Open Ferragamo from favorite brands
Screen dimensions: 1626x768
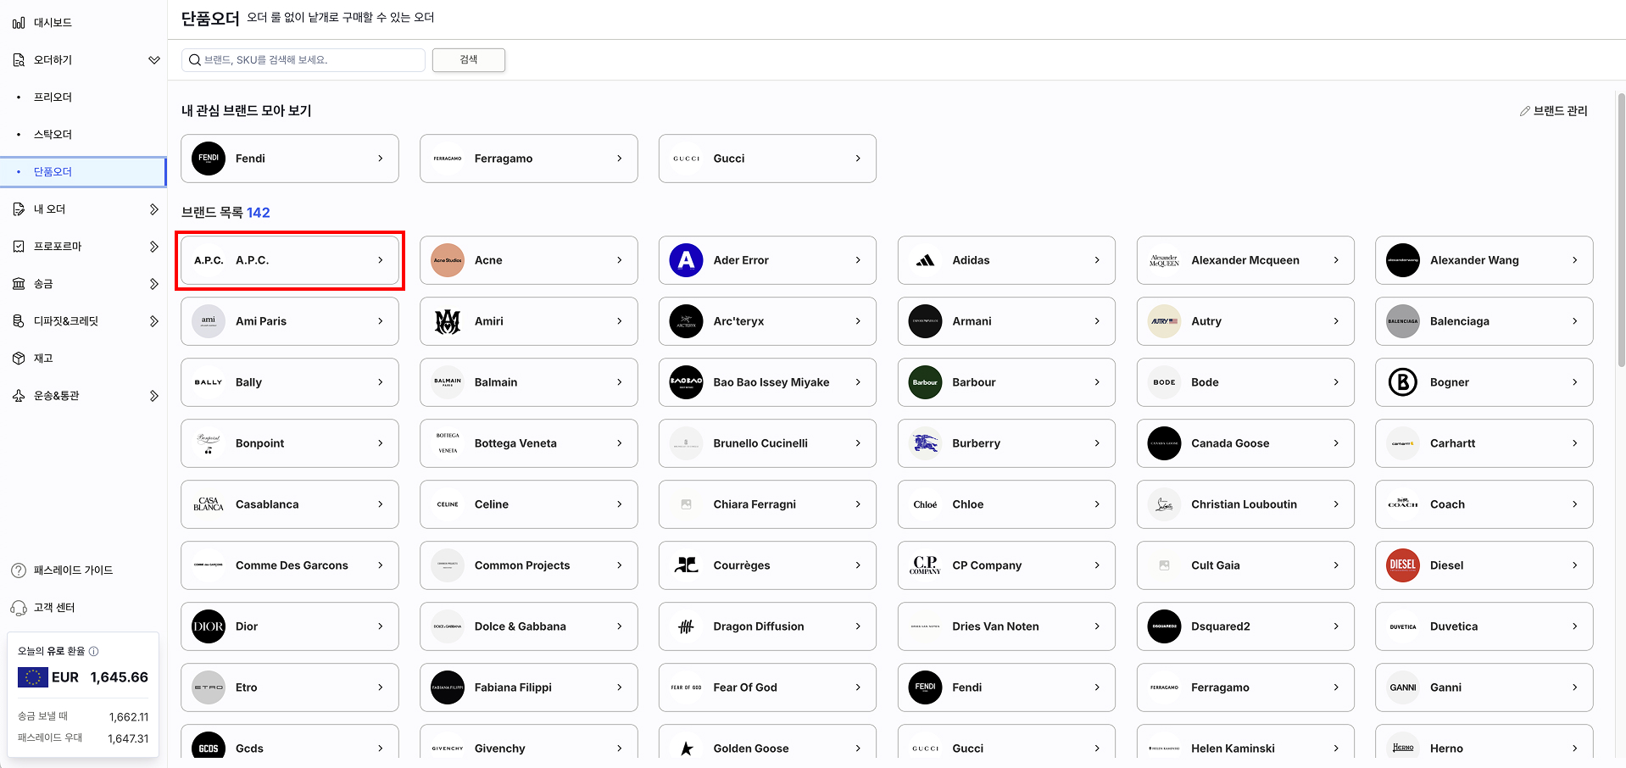528,159
